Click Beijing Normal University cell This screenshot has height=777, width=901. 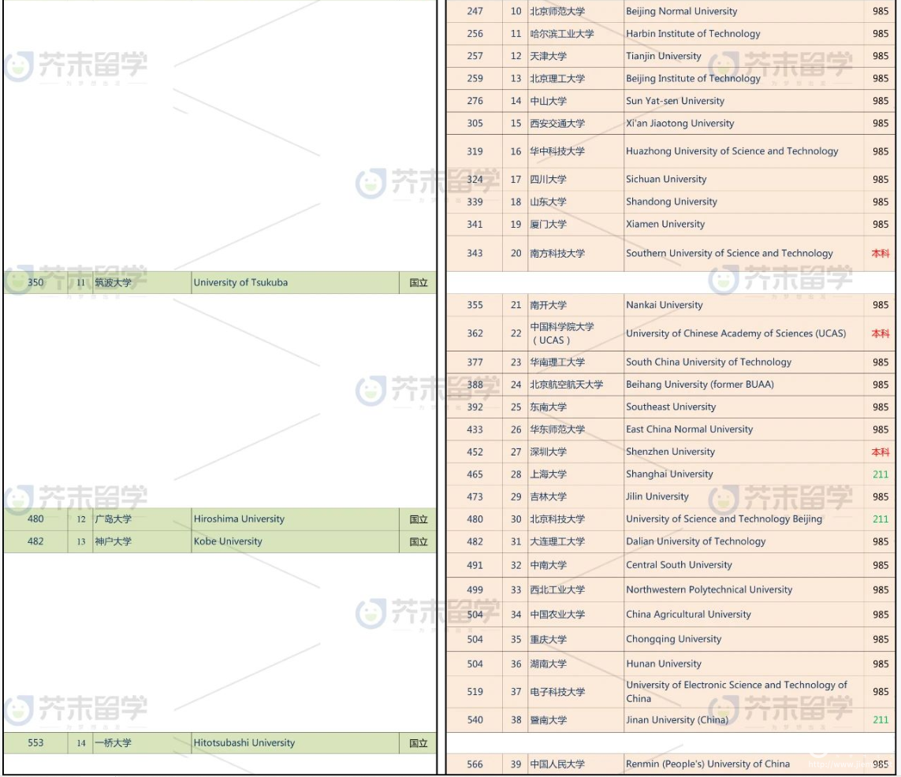[743, 12]
